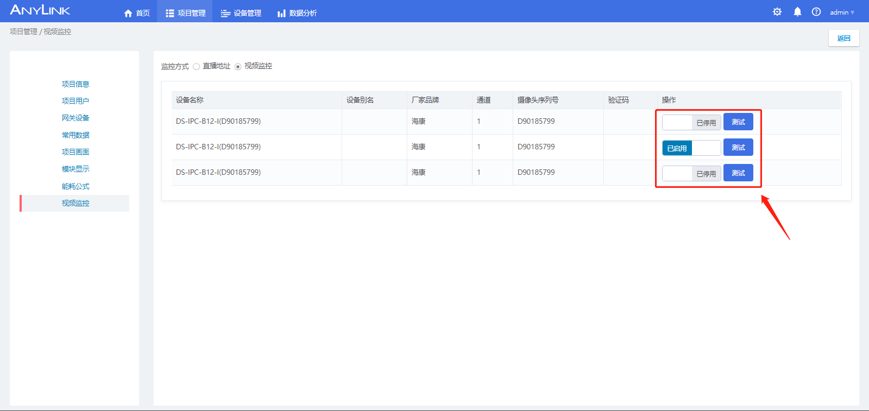Viewport: 869px width, 411px height.
Task: Toggle third row 已停用 switch
Action: [x=691, y=173]
